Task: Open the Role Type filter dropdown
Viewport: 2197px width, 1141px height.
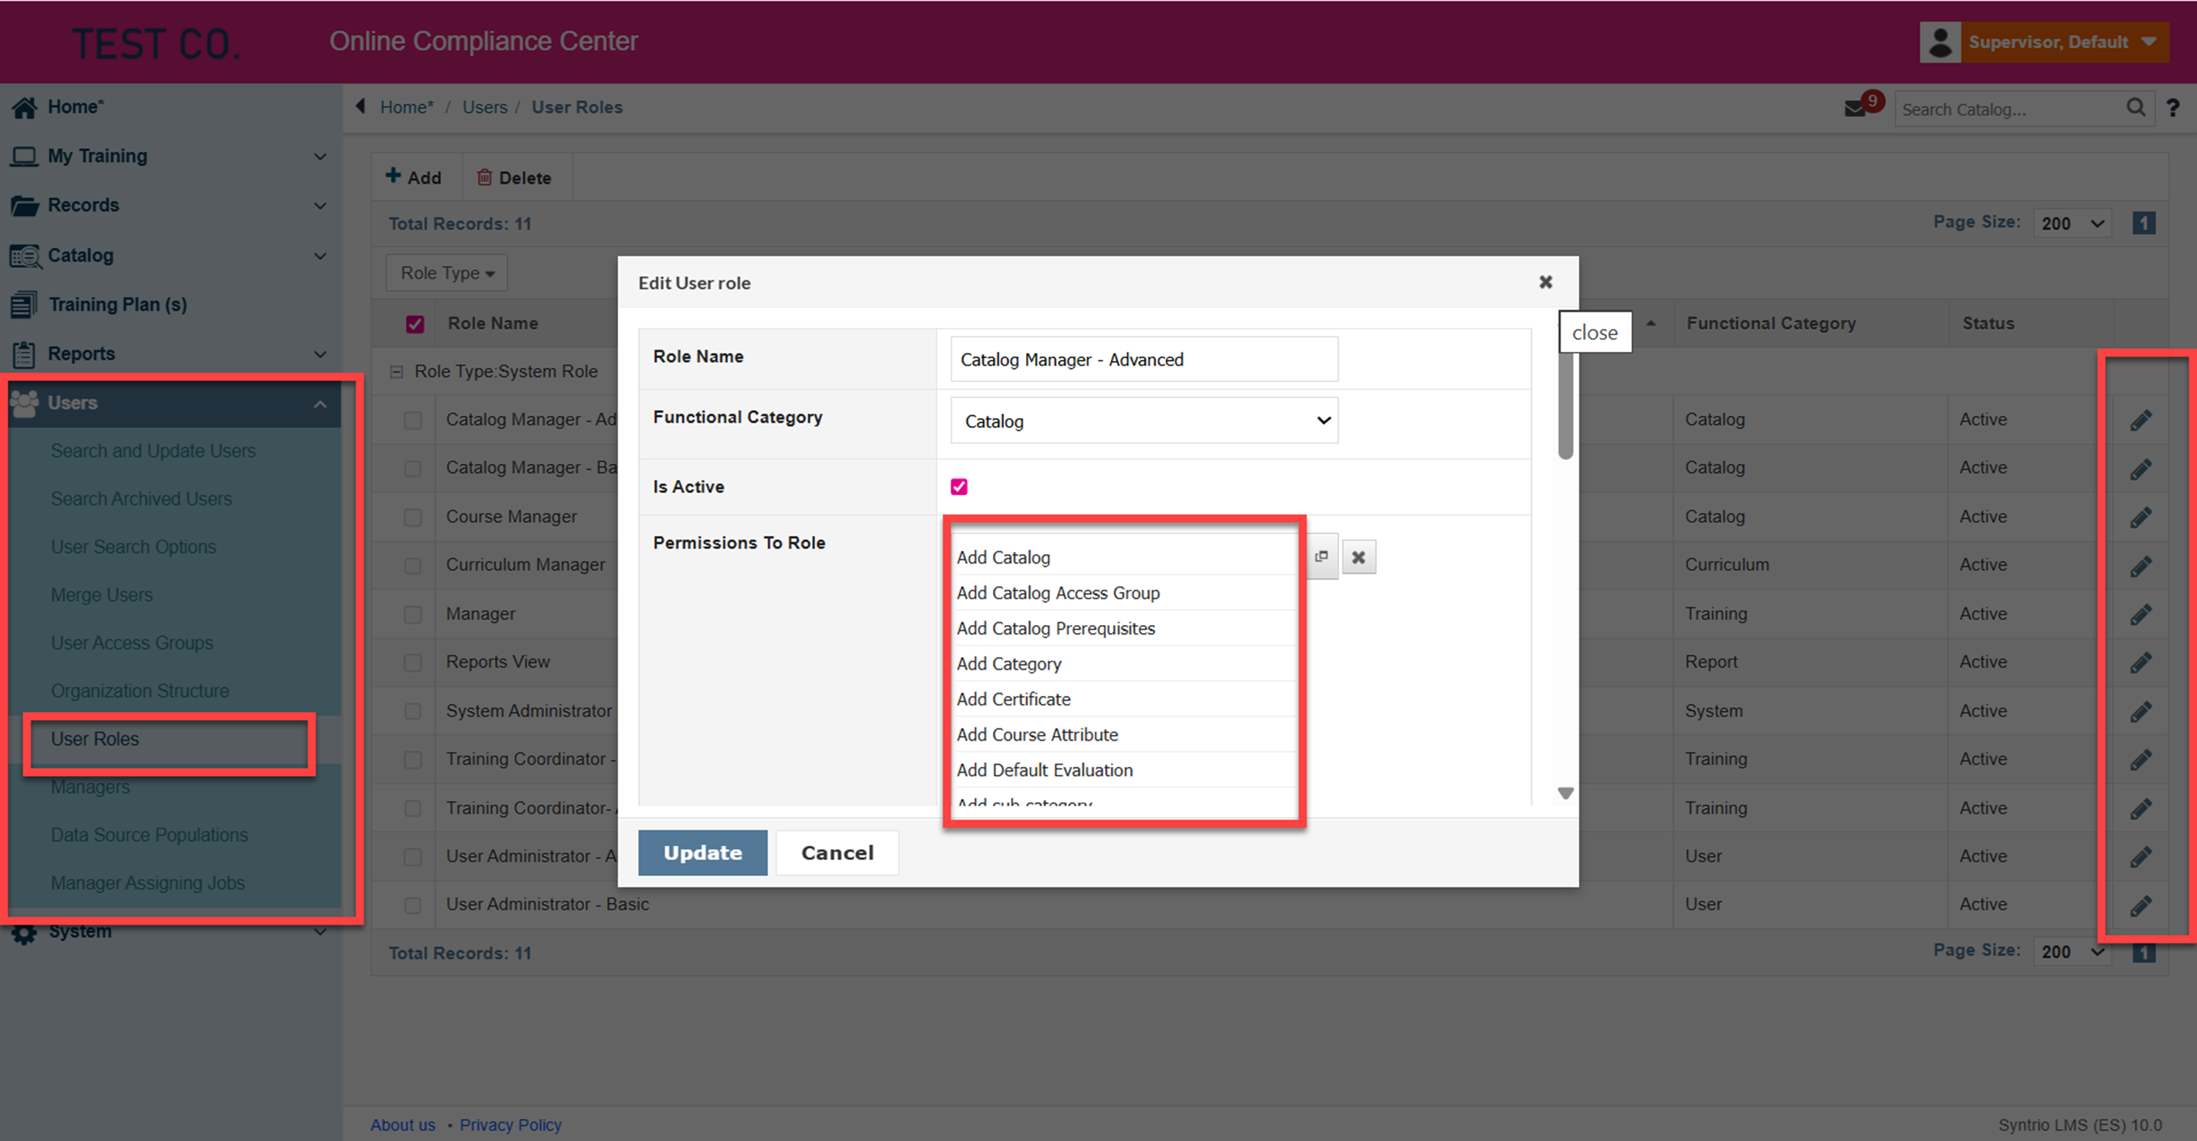Action: [x=447, y=274]
